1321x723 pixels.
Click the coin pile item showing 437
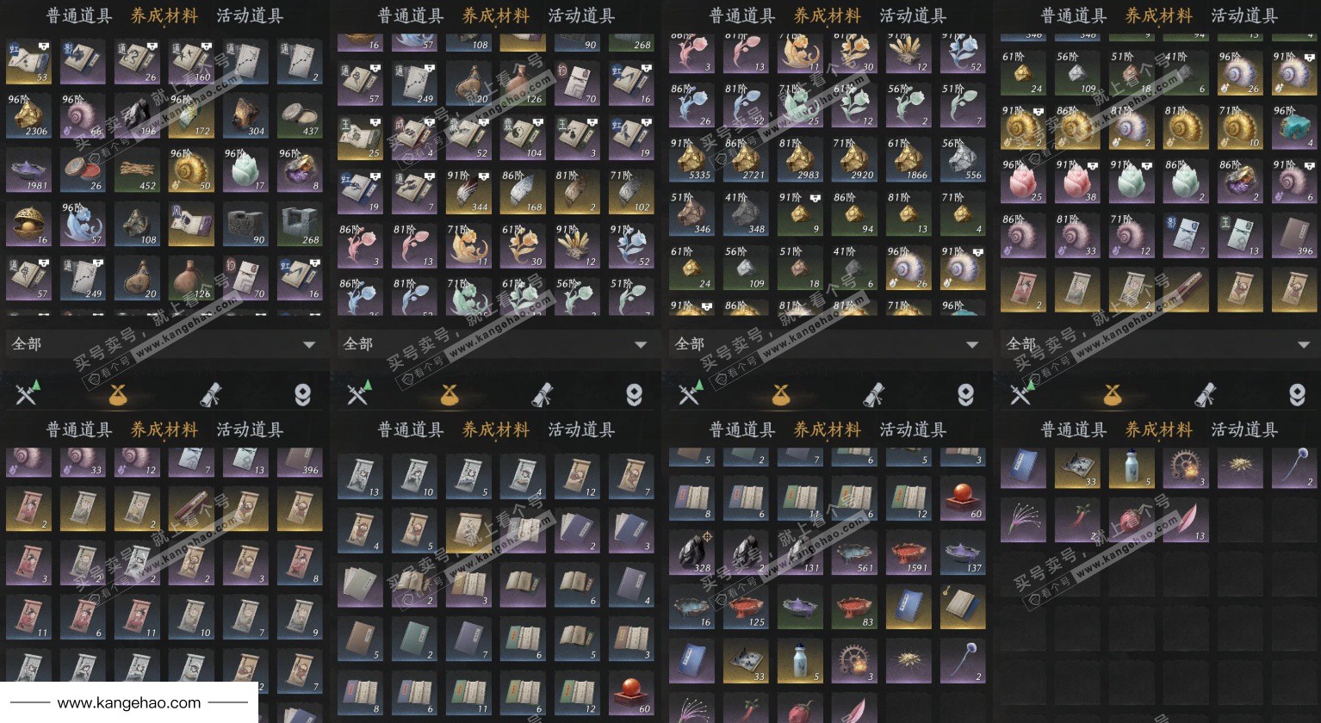300,116
